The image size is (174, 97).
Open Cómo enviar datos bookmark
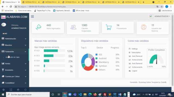pyautogui.click(x=24, y=11)
